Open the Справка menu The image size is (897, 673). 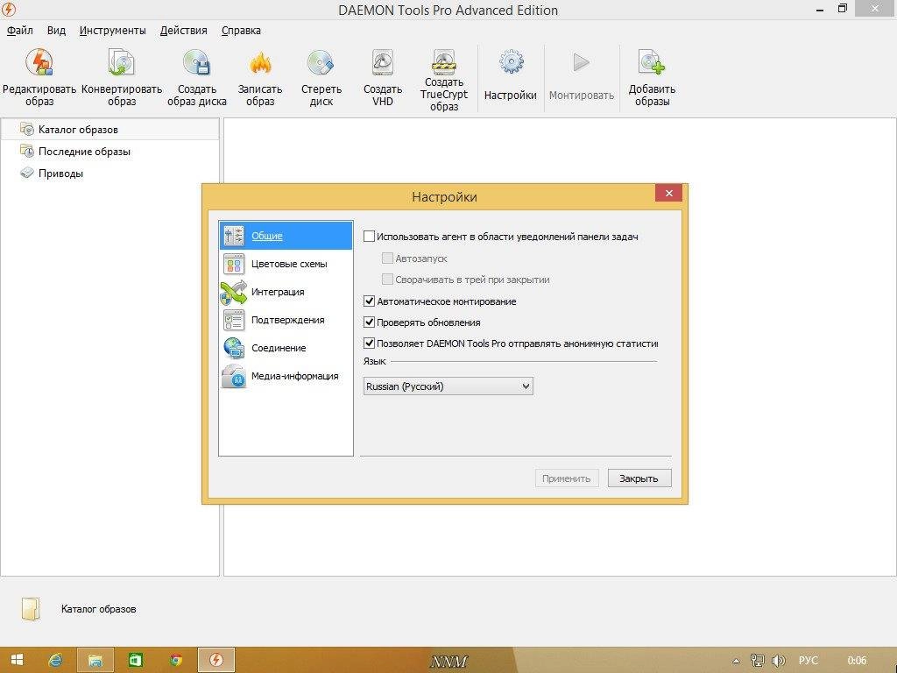click(241, 31)
